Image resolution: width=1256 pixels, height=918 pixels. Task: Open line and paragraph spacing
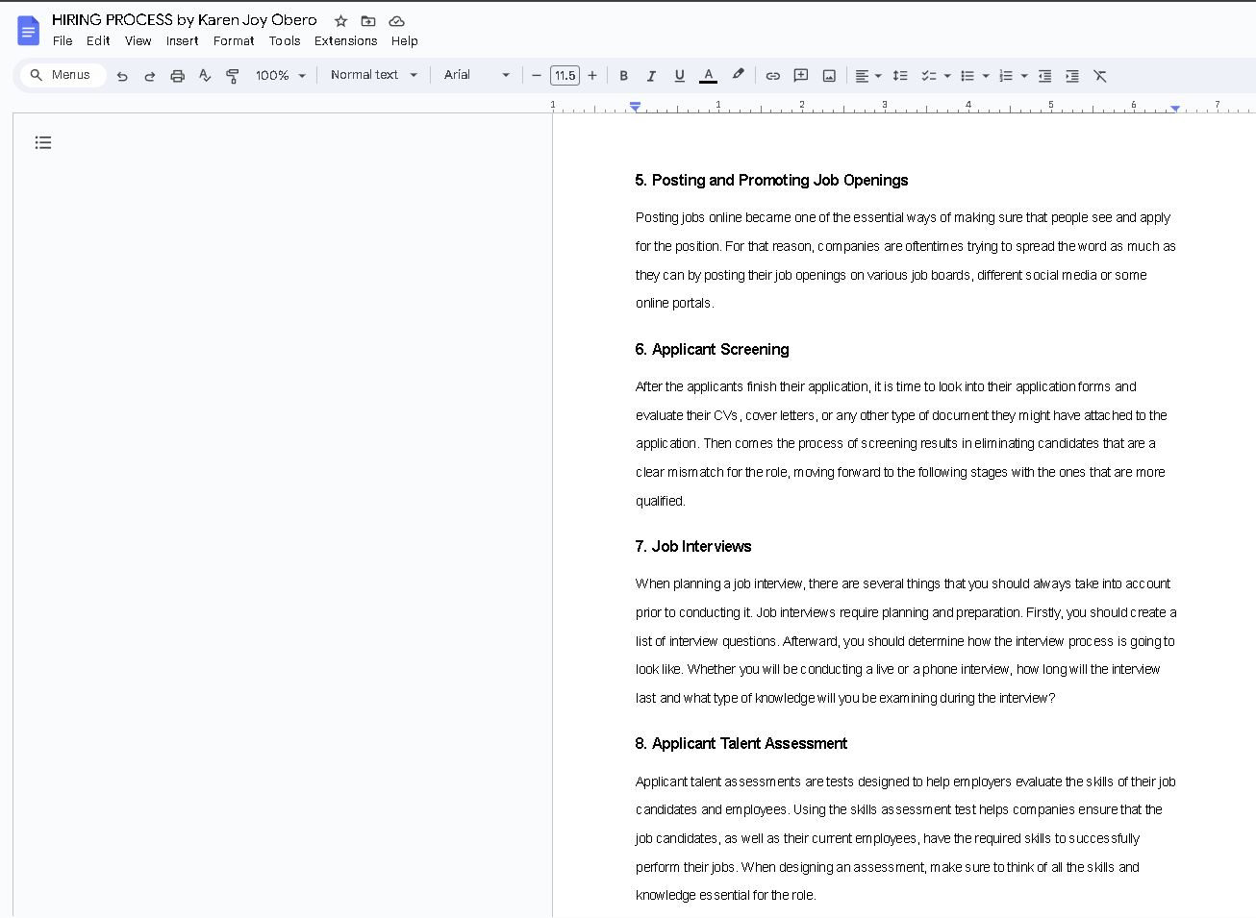tap(900, 76)
